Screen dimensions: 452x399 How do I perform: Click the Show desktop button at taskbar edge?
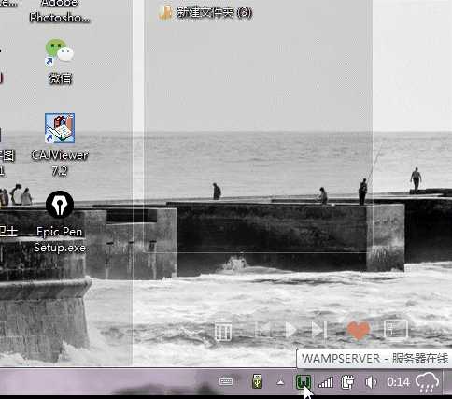448,381
